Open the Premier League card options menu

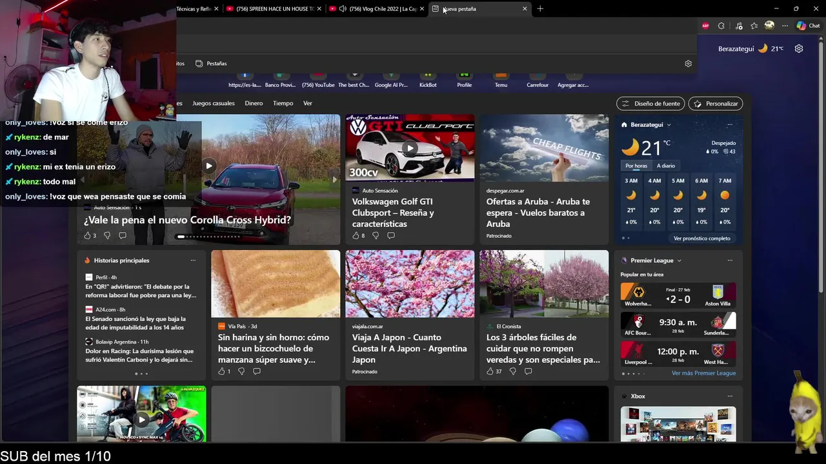730,260
